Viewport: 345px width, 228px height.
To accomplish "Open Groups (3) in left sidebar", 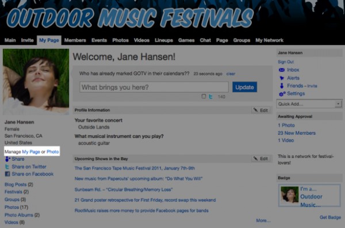I will point(15,200).
